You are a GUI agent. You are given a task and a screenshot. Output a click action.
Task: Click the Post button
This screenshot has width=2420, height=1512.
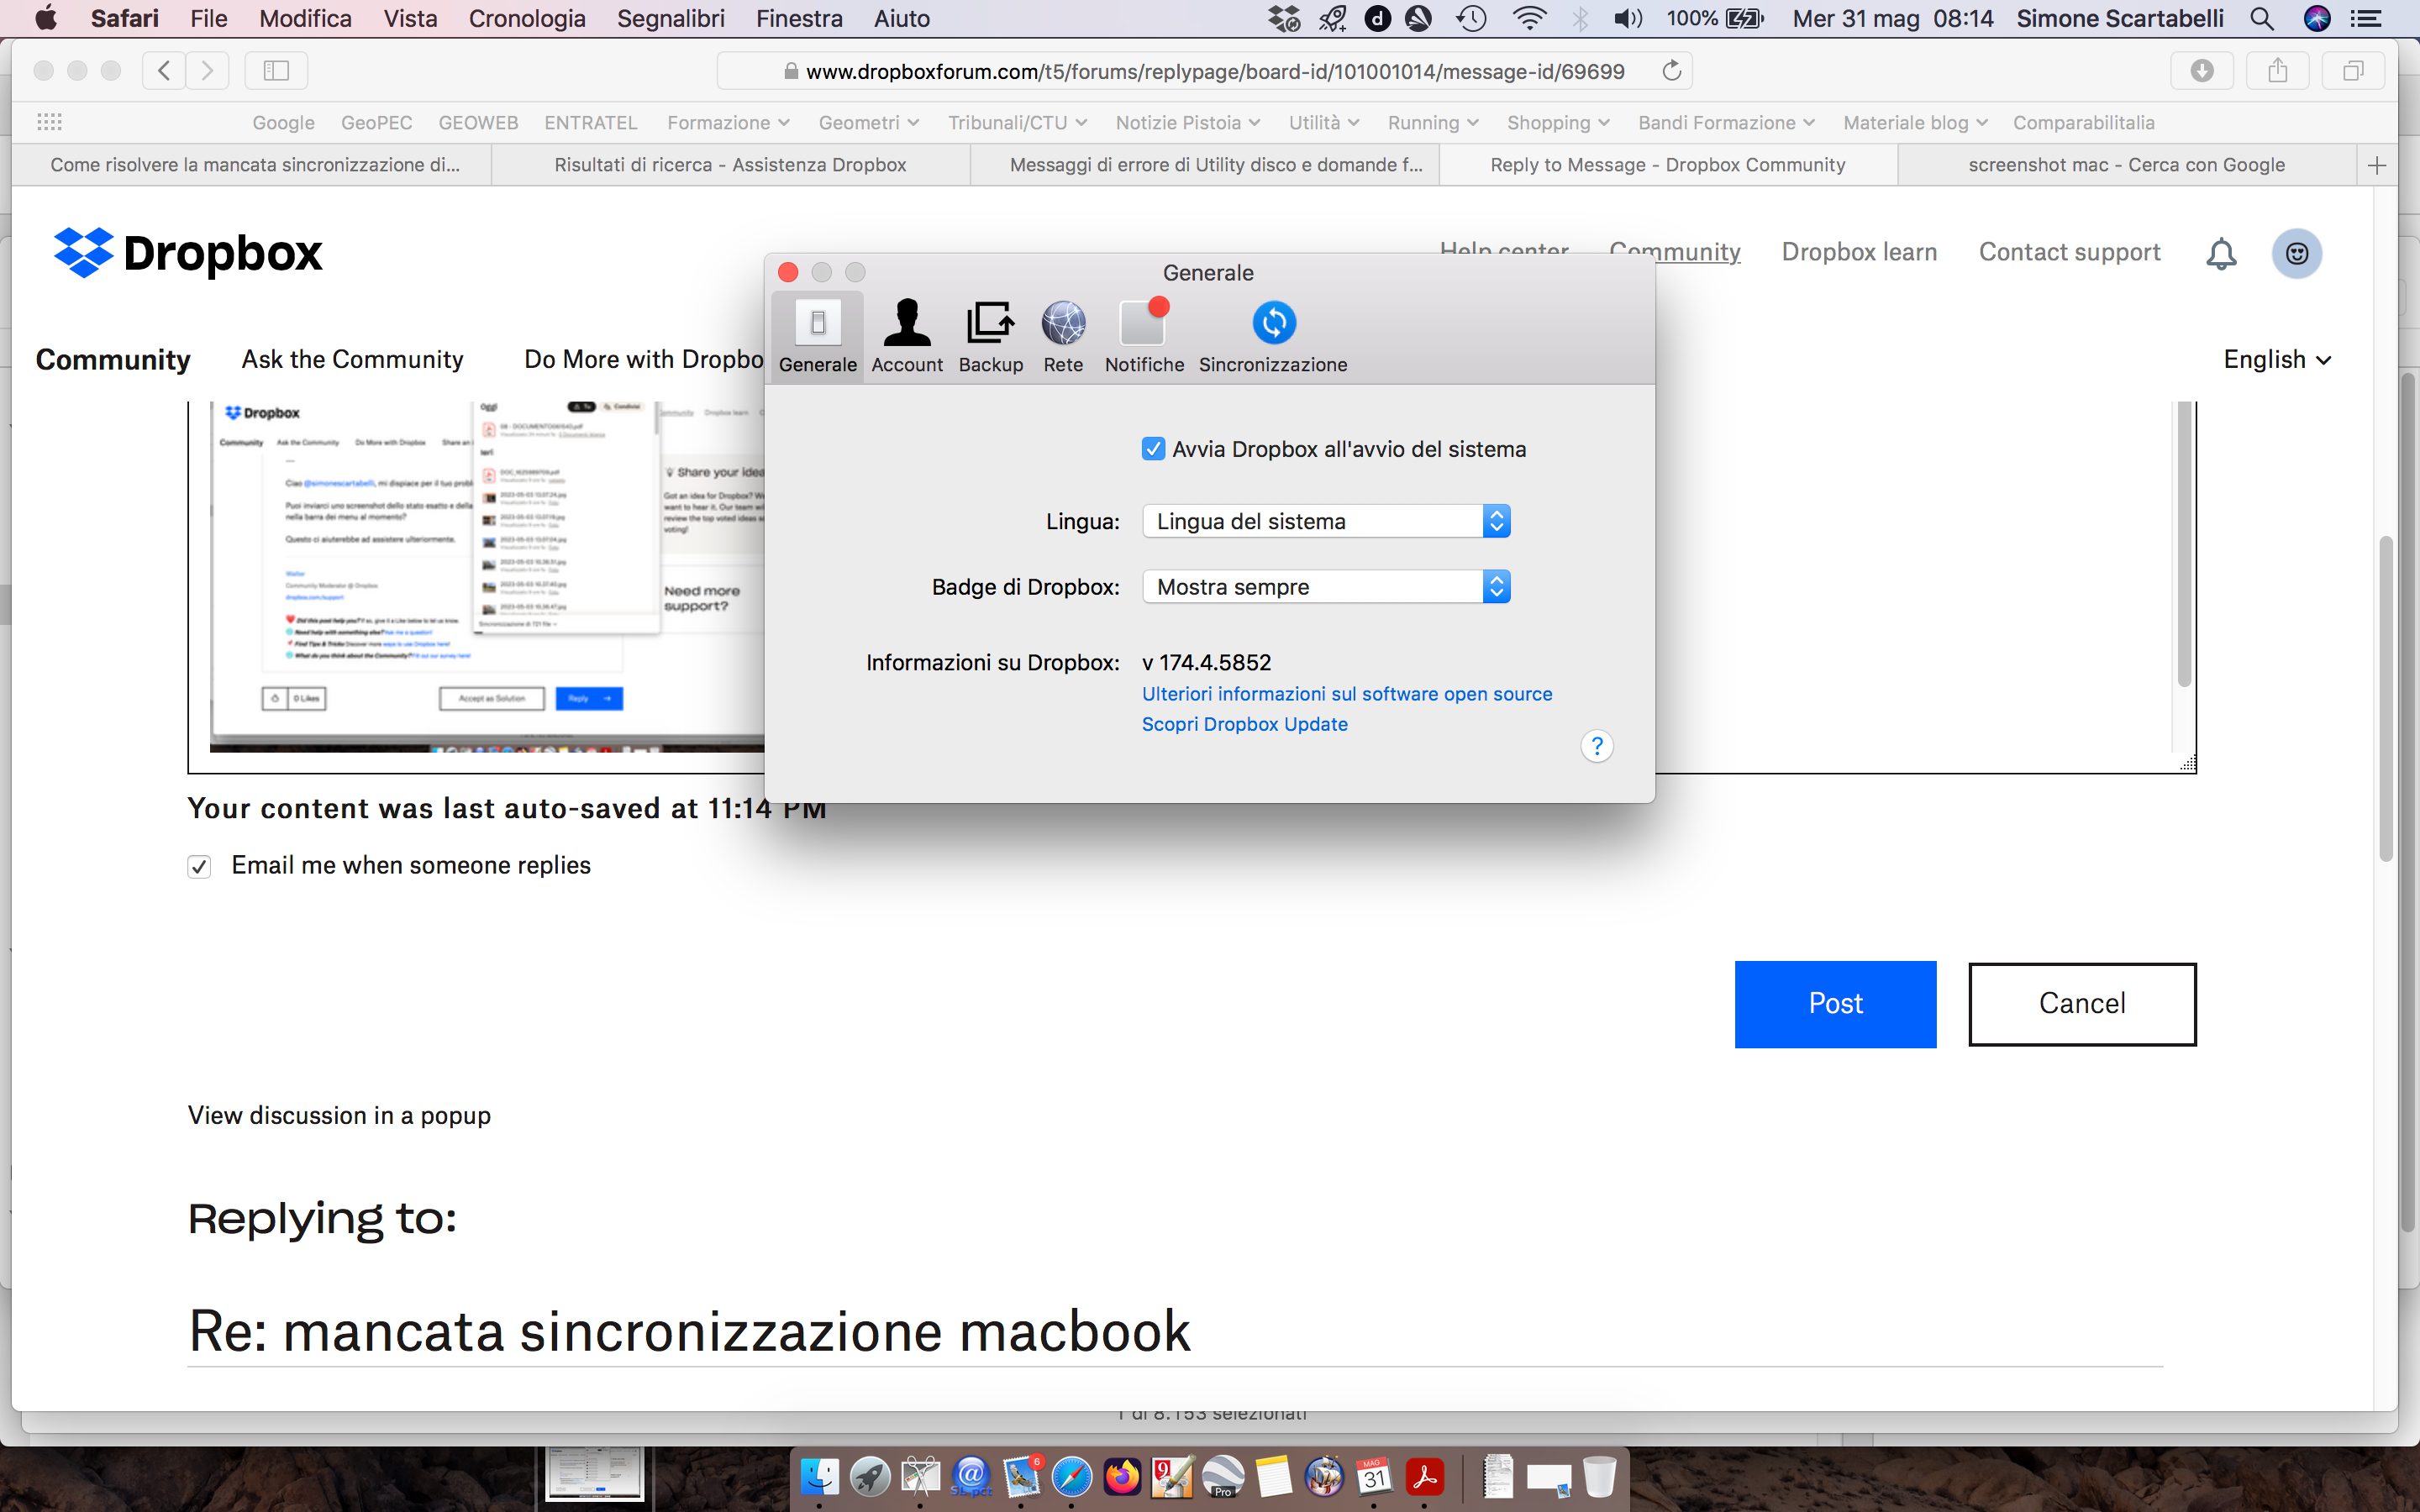(1835, 1004)
